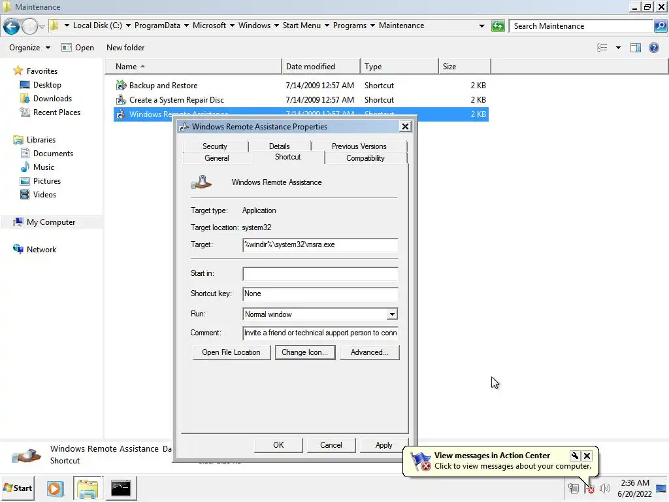The width and height of the screenshot is (669, 502).
Task: Refresh the Maintenance folder view
Action: 497,26
